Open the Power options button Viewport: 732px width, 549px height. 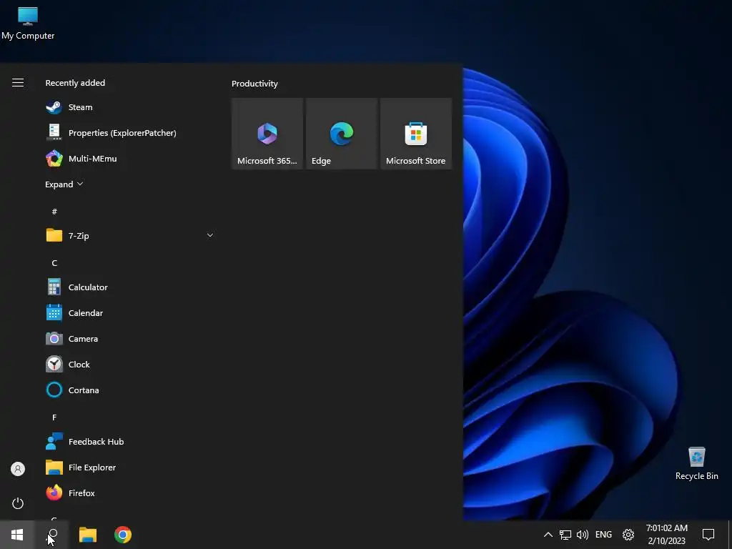point(18,503)
